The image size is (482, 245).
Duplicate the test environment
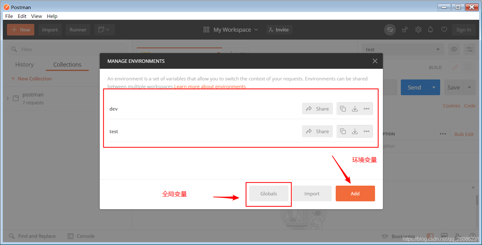pyautogui.click(x=343, y=131)
